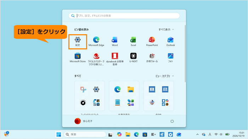Open the 詐欺ウォール pinned app
Viewport: 248px width, 139px height.
[x=152, y=58]
